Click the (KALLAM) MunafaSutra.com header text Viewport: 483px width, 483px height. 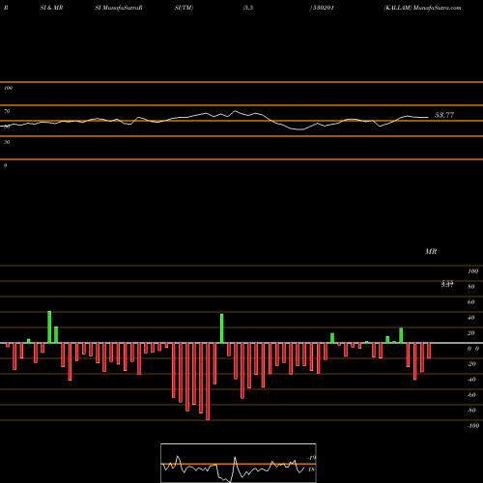pos(422,8)
